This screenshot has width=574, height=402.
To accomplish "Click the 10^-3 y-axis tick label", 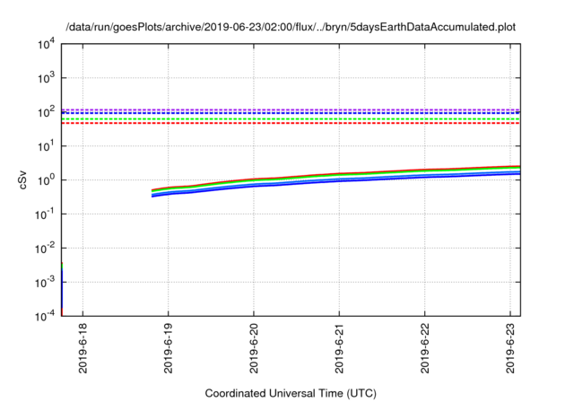I will click(x=45, y=283).
